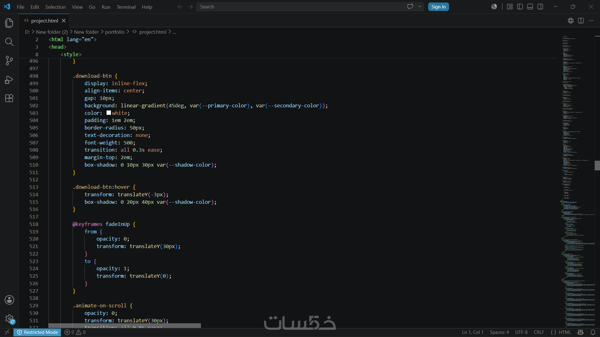
Task: Click '.animate-on-scroll' selector text
Action: coord(99,305)
